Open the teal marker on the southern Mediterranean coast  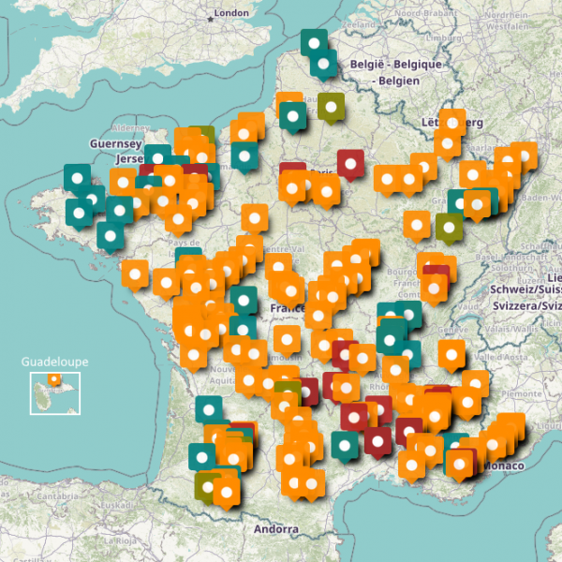pos(345,444)
